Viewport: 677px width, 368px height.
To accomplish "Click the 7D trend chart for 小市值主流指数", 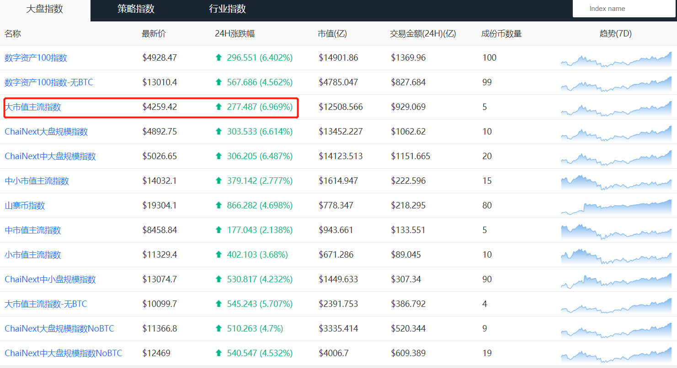I will [616, 256].
